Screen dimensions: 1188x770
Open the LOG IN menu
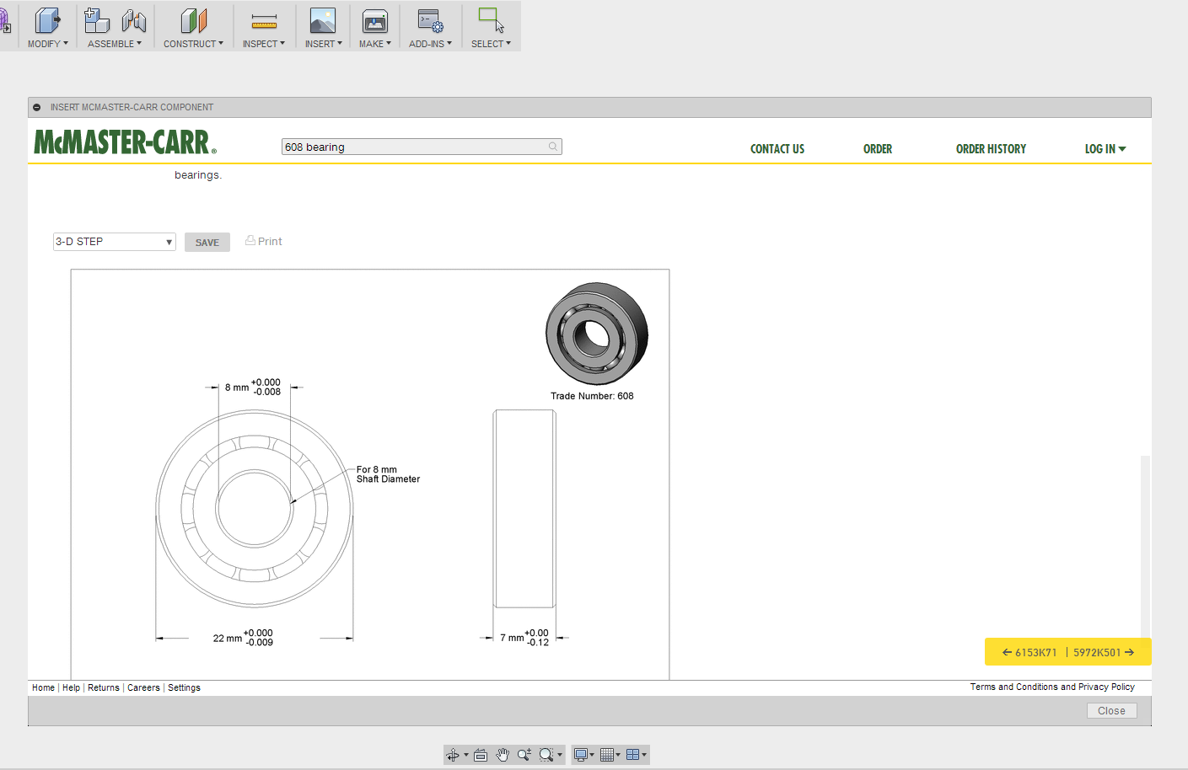point(1105,149)
